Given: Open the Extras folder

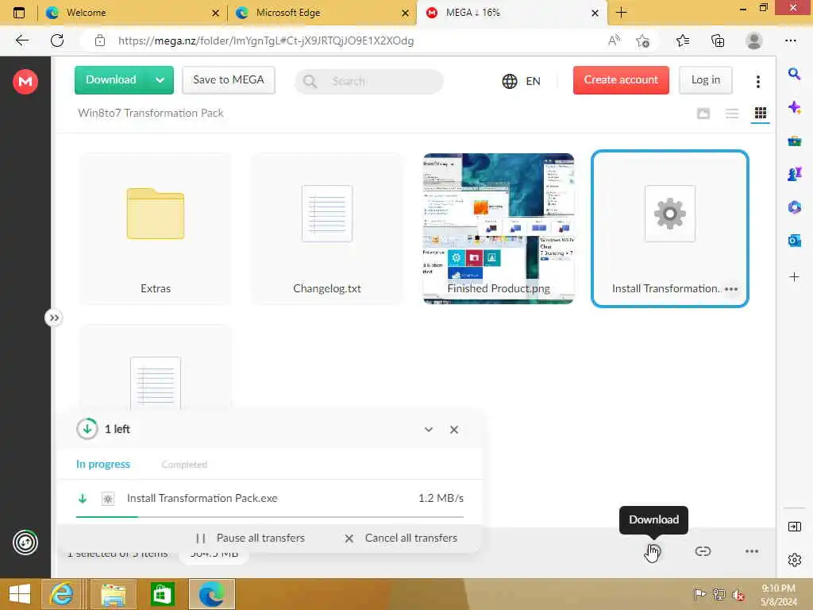Looking at the screenshot, I should 155,228.
